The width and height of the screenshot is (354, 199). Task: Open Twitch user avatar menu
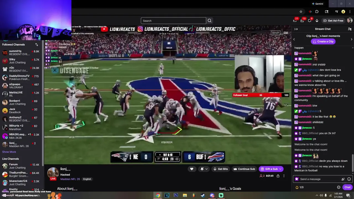click(x=350, y=20)
